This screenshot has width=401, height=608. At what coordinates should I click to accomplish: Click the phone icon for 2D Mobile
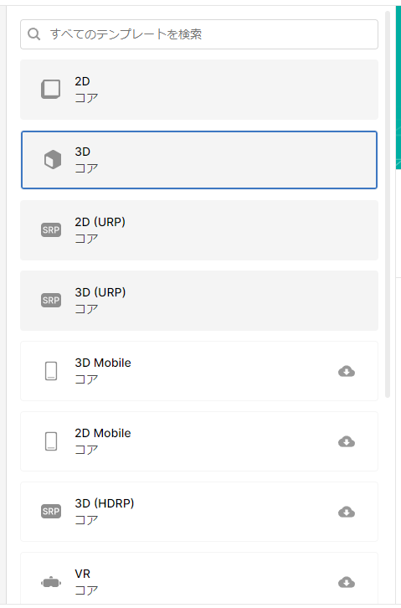[x=51, y=441]
